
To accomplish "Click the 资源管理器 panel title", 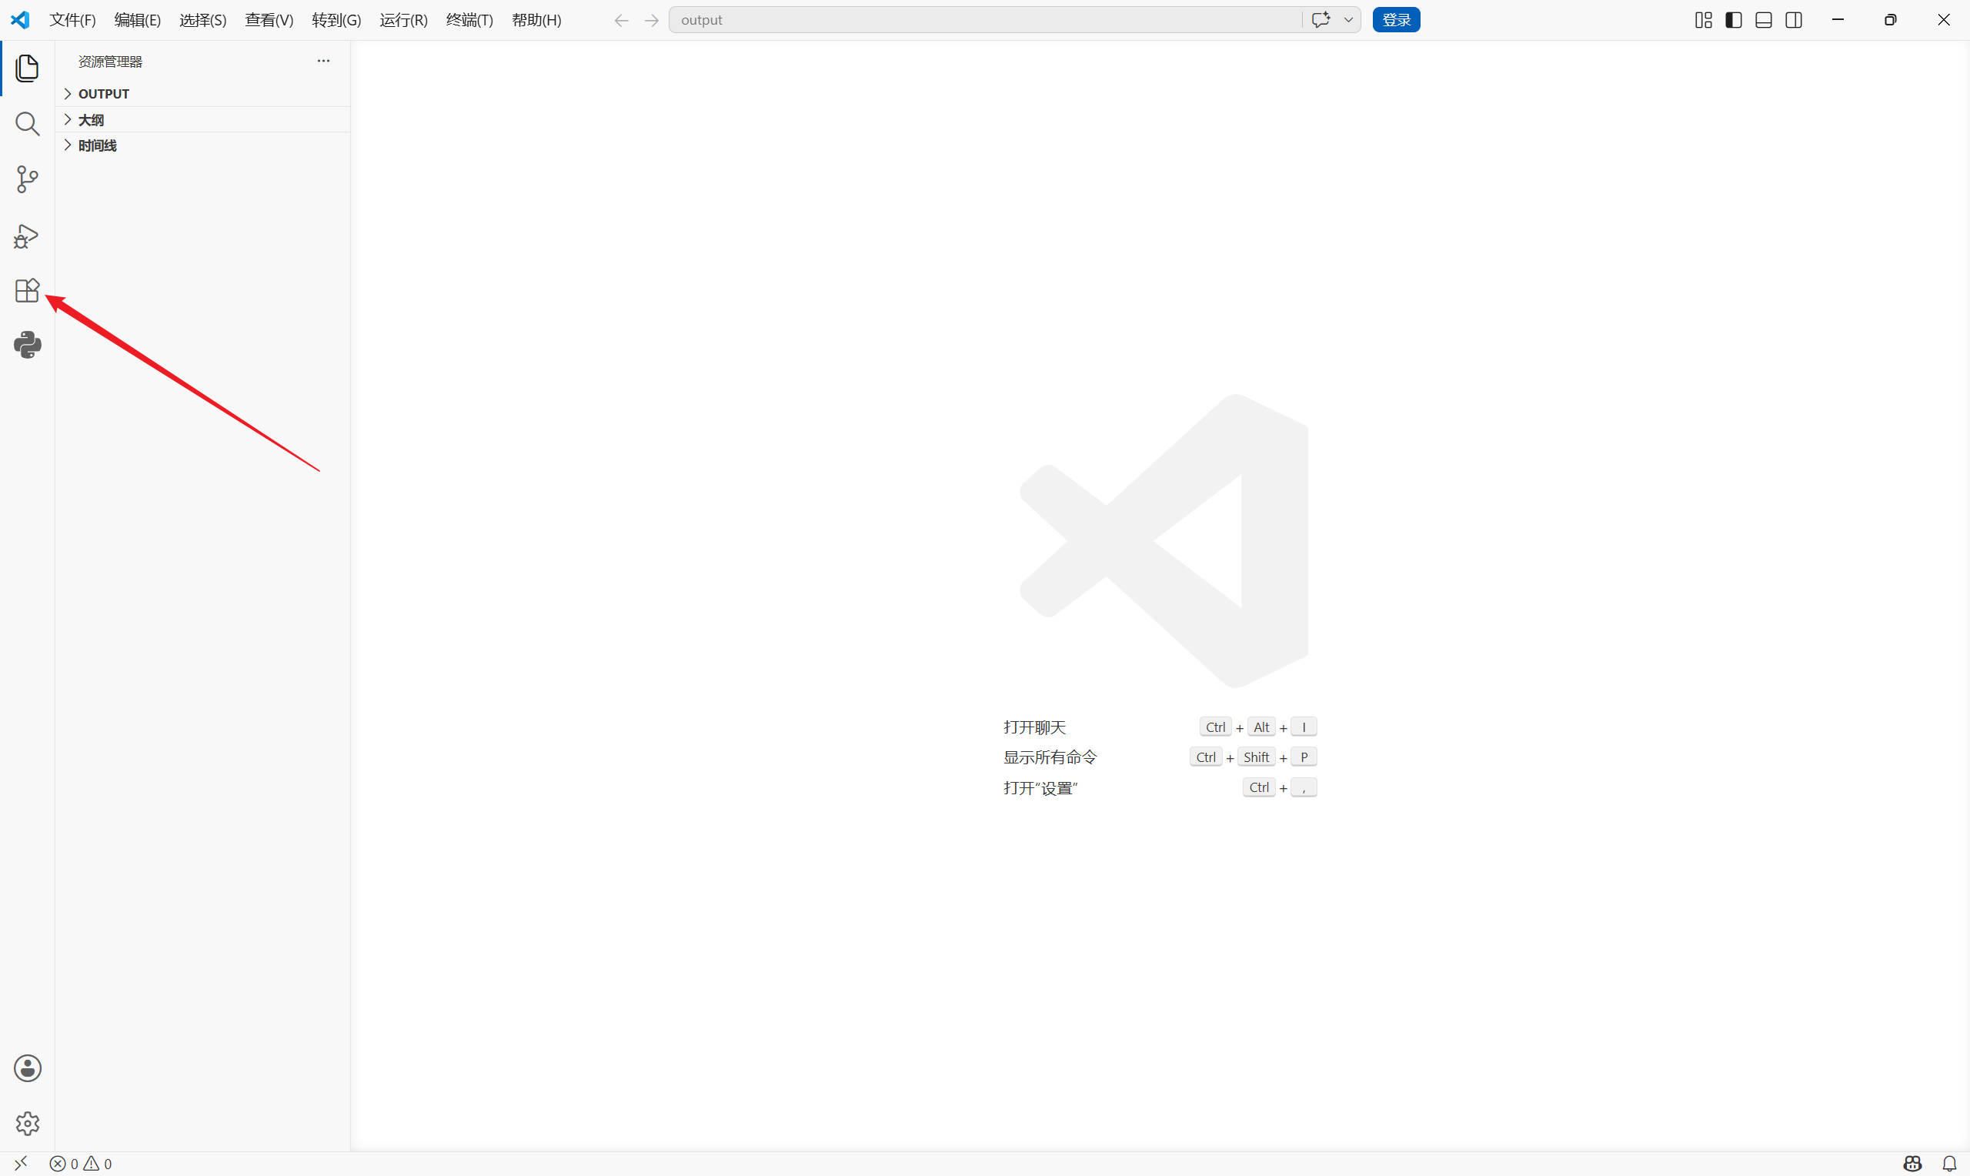I will [110, 61].
